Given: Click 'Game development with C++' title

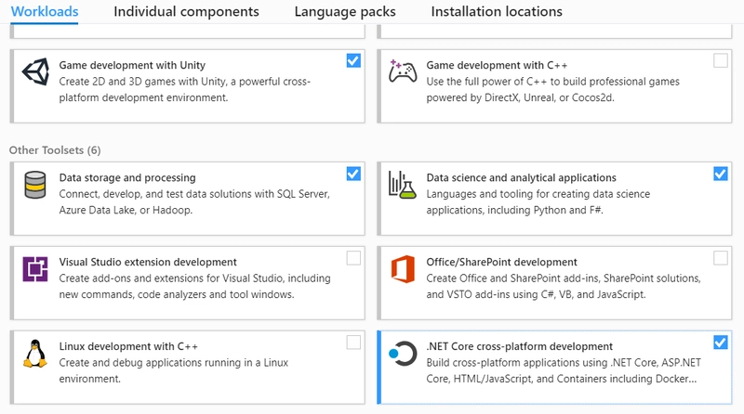Looking at the screenshot, I should click(x=497, y=65).
